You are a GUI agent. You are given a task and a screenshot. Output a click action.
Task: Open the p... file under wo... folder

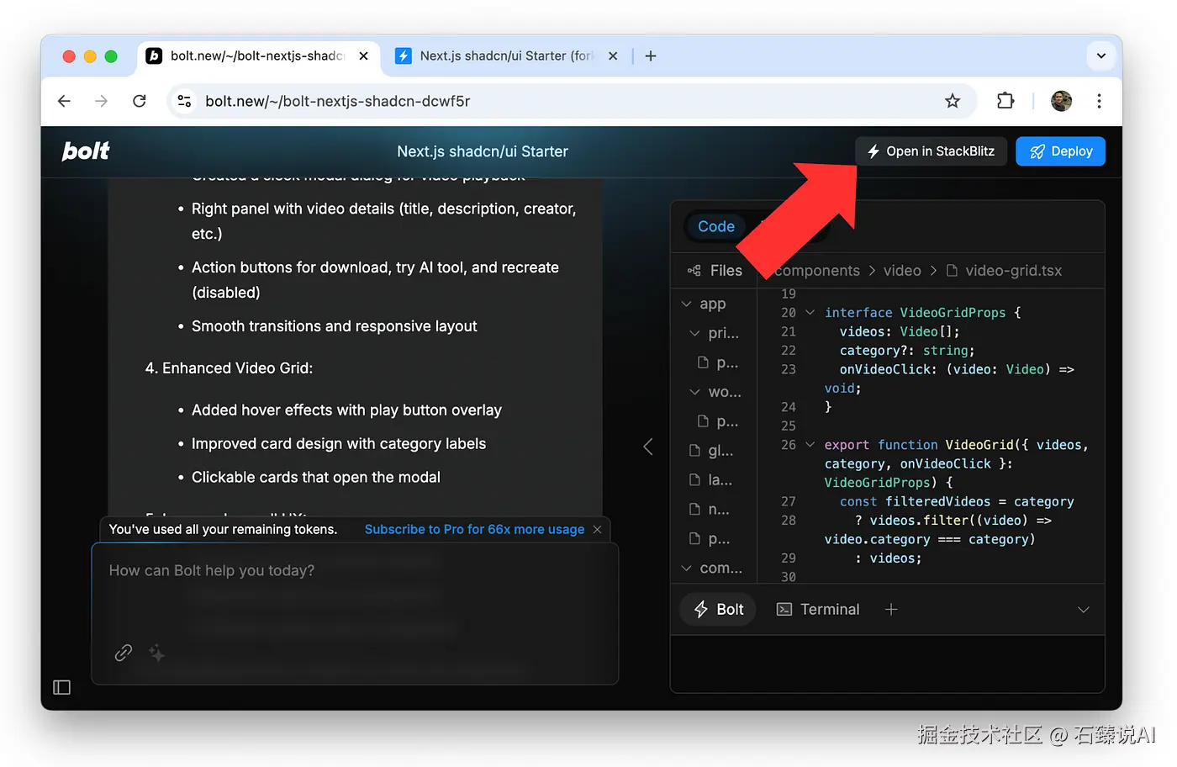pos(718,421)
